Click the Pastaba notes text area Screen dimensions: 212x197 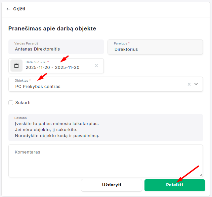105,129
